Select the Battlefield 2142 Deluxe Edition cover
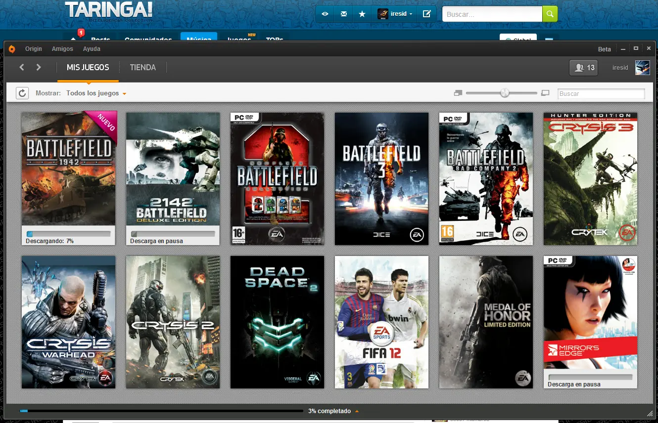 (173, 169)
